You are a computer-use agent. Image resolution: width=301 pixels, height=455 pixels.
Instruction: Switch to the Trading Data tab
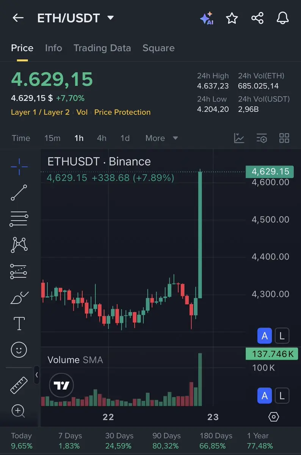coord(102,48)
